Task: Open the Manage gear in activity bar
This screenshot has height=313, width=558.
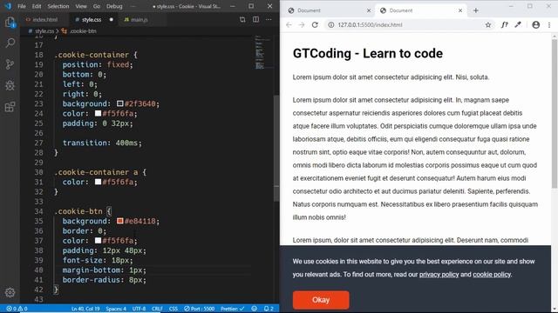Action: 10,292
